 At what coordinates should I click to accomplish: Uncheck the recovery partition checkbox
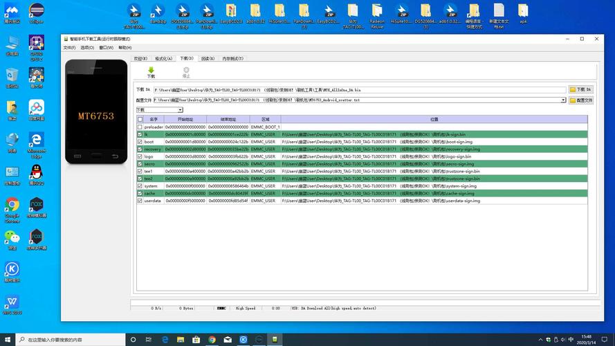pyautogui.click(x=140, y=149)
